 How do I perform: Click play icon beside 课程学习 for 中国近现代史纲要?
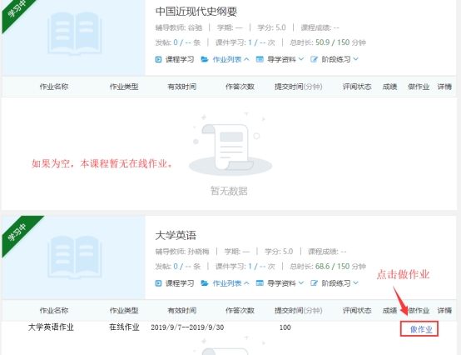tap(158, 59)
